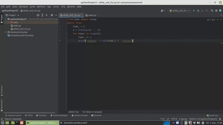Toggle the Project tool window side tab

tap(1, 19)
